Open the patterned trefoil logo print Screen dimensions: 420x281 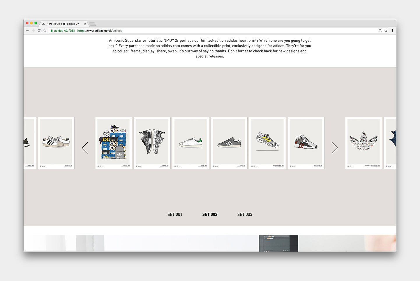coord(363,143)
